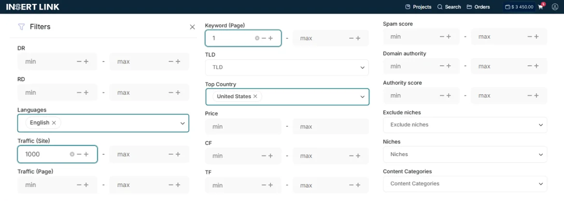The height and width of the screenshot is (201, 564).
Task: Clear the Traffic (Site) min value
Action: 72,154
